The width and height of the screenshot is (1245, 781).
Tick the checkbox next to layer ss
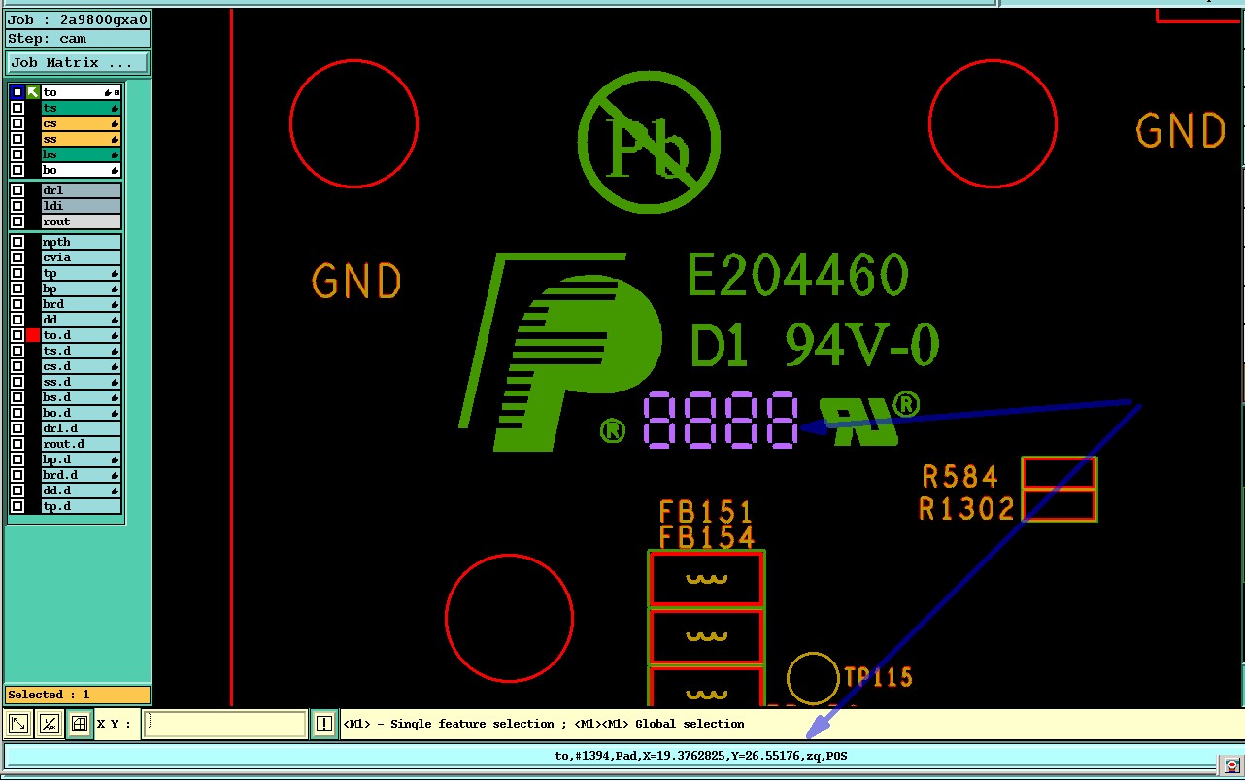17,139
